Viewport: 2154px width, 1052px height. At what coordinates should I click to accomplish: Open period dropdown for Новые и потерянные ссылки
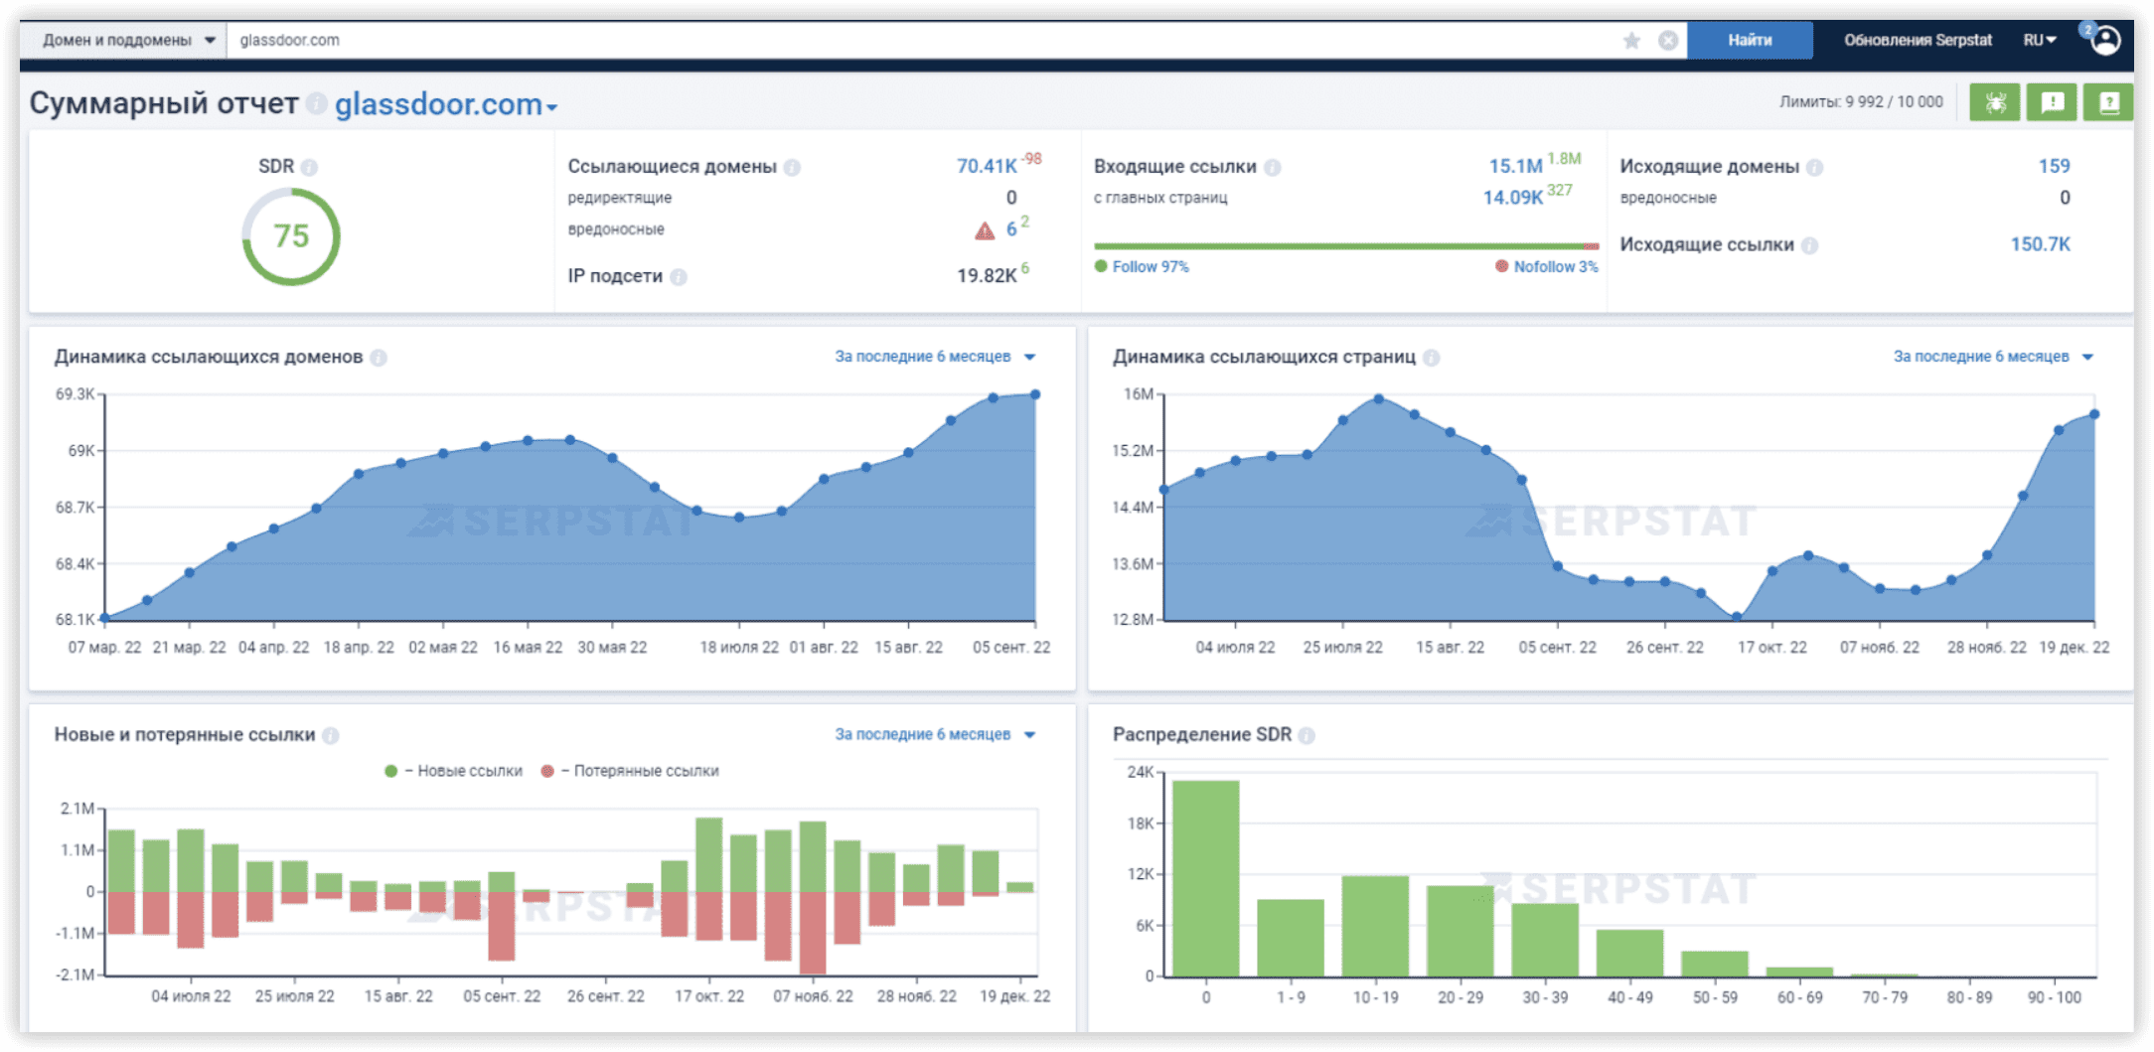935,734
